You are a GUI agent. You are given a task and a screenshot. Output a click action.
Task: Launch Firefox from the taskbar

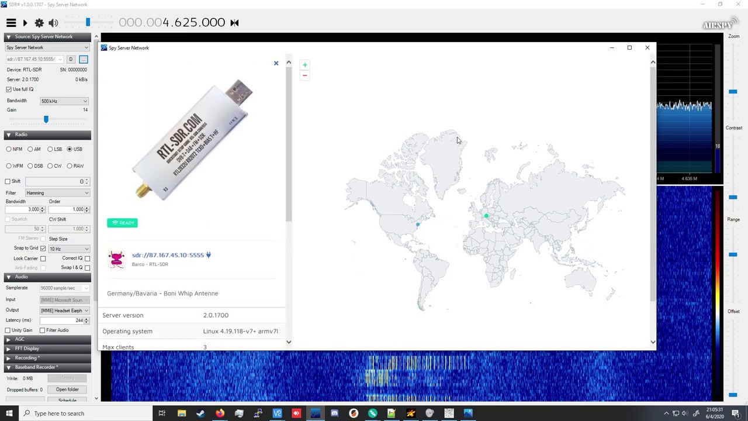tap(220, 413)
